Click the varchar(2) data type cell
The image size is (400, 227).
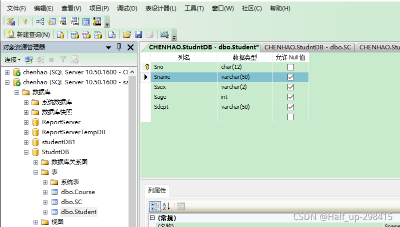pyautogui.click(x=245, y=87)
